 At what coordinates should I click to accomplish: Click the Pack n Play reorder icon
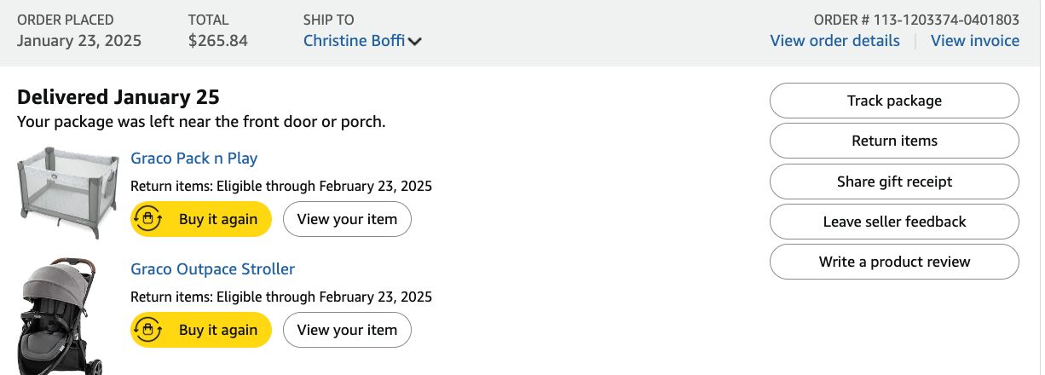coord(148,219)
